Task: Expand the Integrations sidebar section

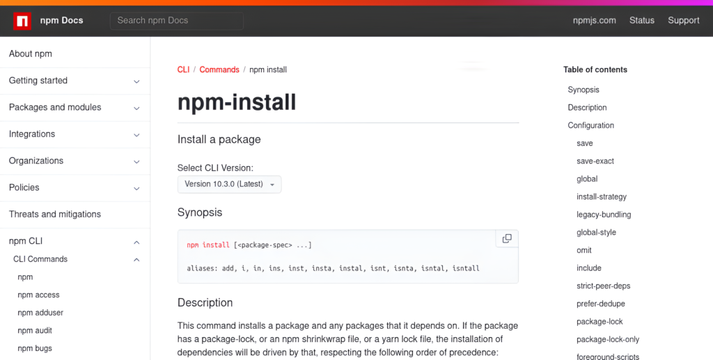Action: coord(136,135)
